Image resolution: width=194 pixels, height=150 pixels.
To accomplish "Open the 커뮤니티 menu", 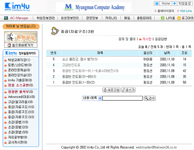I will pos(111,18).
